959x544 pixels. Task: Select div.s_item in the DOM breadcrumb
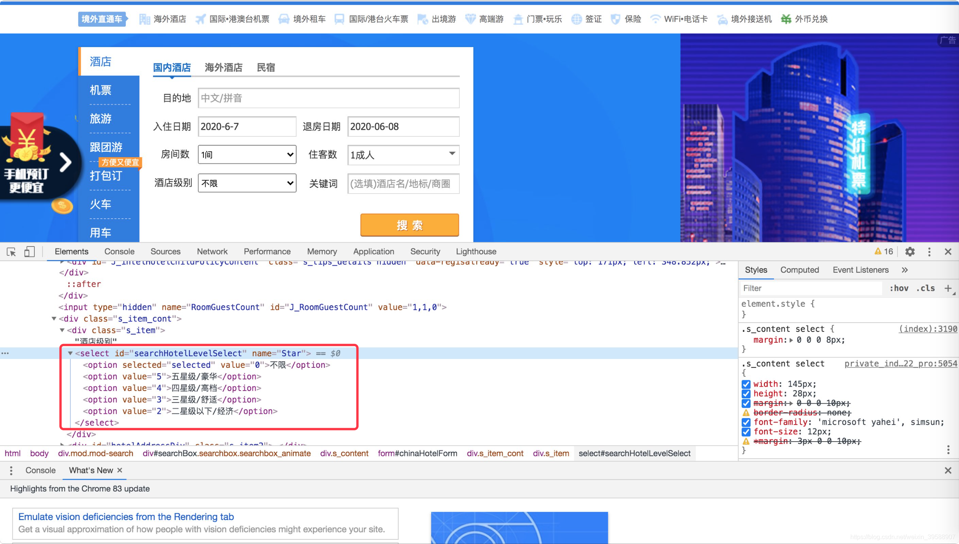(551, 453)
